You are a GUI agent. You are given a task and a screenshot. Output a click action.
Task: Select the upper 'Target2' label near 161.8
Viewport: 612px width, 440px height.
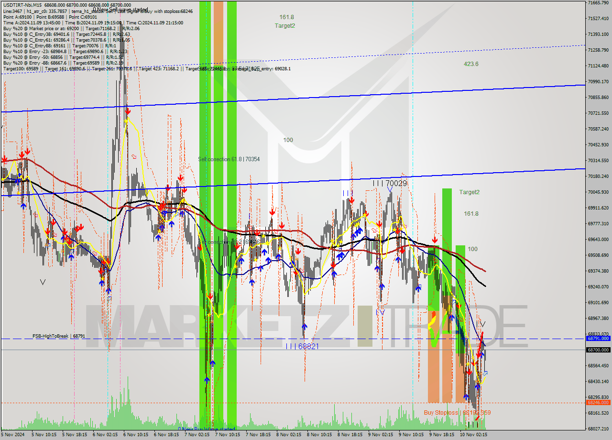(284, 26)
